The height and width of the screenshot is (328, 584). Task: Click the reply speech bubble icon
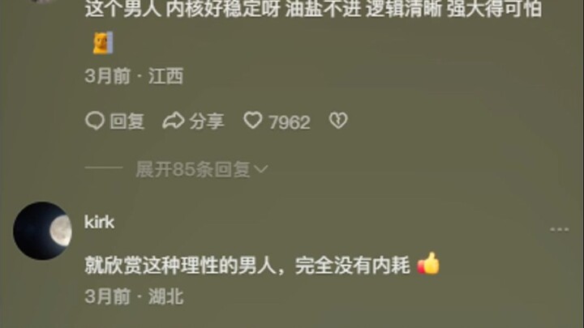pos(95,121)
